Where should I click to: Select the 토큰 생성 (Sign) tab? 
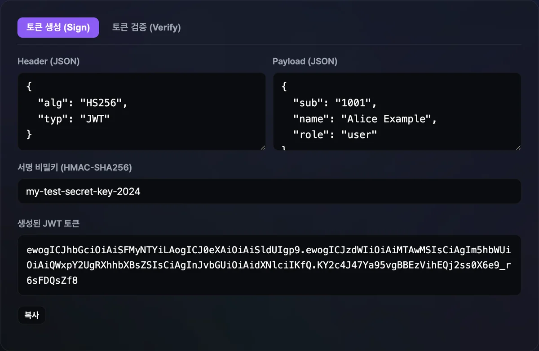click(58, 27)
